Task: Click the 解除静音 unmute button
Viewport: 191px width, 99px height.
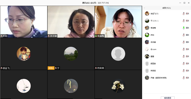Action: tap(168, 98)
